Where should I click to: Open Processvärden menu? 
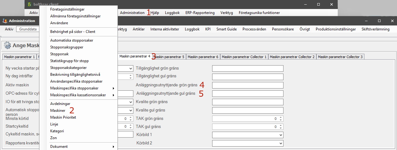(x=254, y=29)
